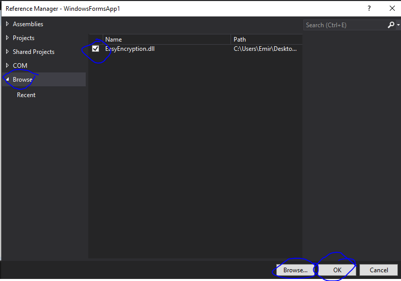Viewport: 401px width, 281px height.
Task: Open the help question mark
Action: tap(369, 8)
